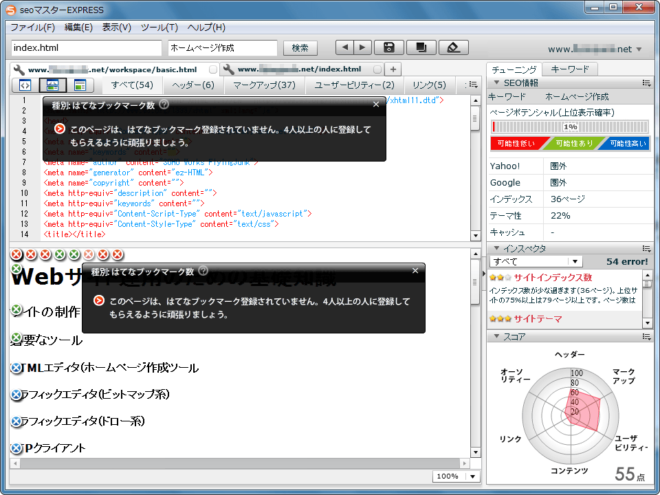Show the ヘッダー(6) error tab

(193, 85)
